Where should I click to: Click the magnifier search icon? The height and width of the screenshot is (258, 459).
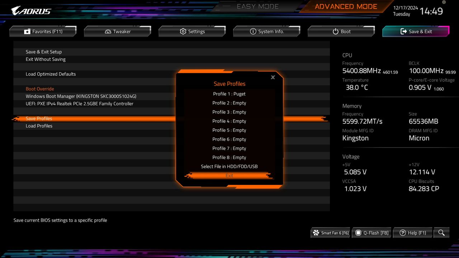pos(441,233)
